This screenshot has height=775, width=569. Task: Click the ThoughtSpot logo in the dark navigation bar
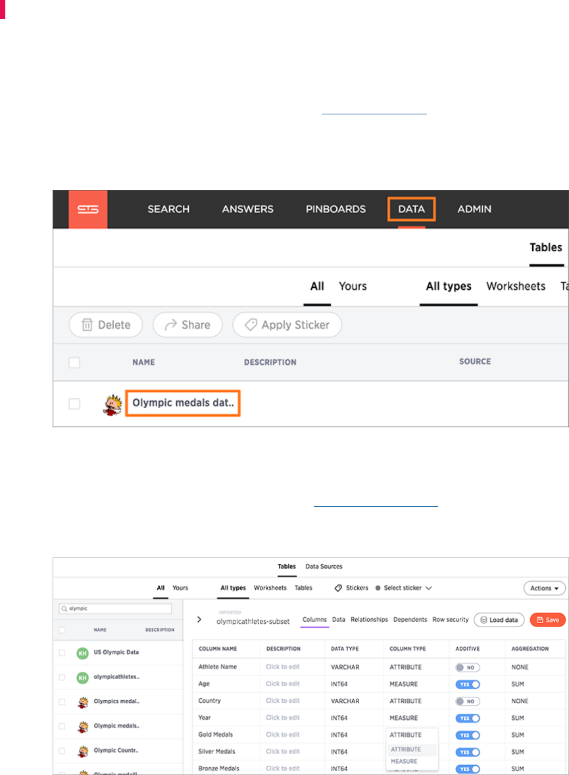pyautogui.click(x=88, y=209)
